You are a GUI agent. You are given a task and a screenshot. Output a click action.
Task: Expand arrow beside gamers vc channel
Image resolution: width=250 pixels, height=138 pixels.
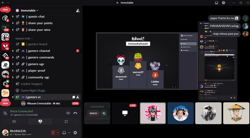point(13,97)
